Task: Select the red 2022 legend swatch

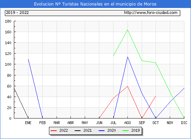Action: coord(53,131)
